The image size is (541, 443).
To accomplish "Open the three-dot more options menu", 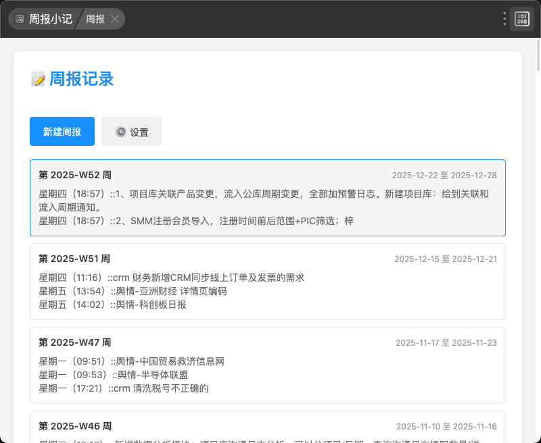I will 504,19.
